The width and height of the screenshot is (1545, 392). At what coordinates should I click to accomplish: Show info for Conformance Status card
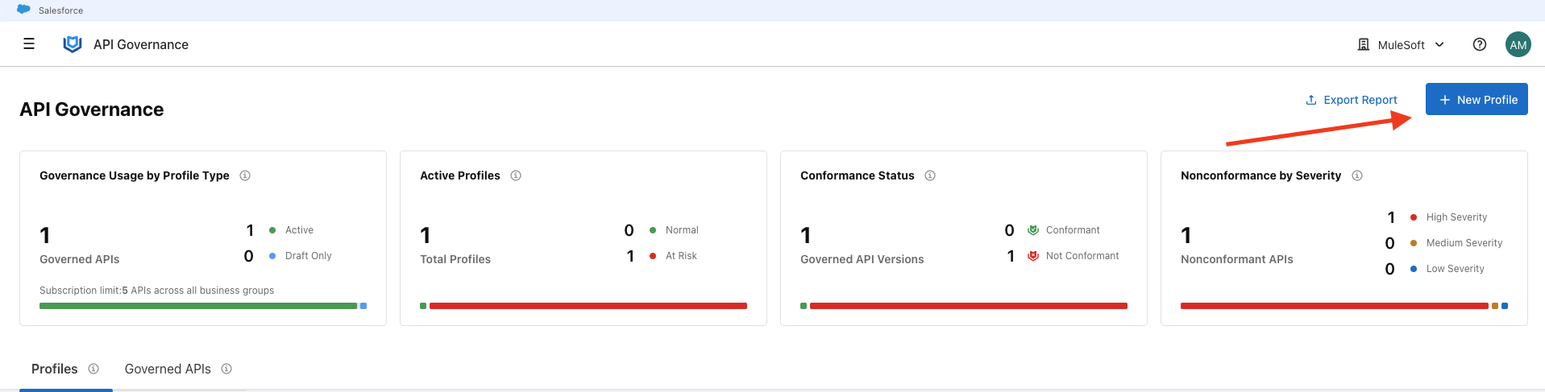(930, 175)
